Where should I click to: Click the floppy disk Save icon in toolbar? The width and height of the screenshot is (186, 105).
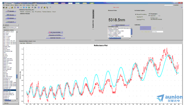[4, 7]
